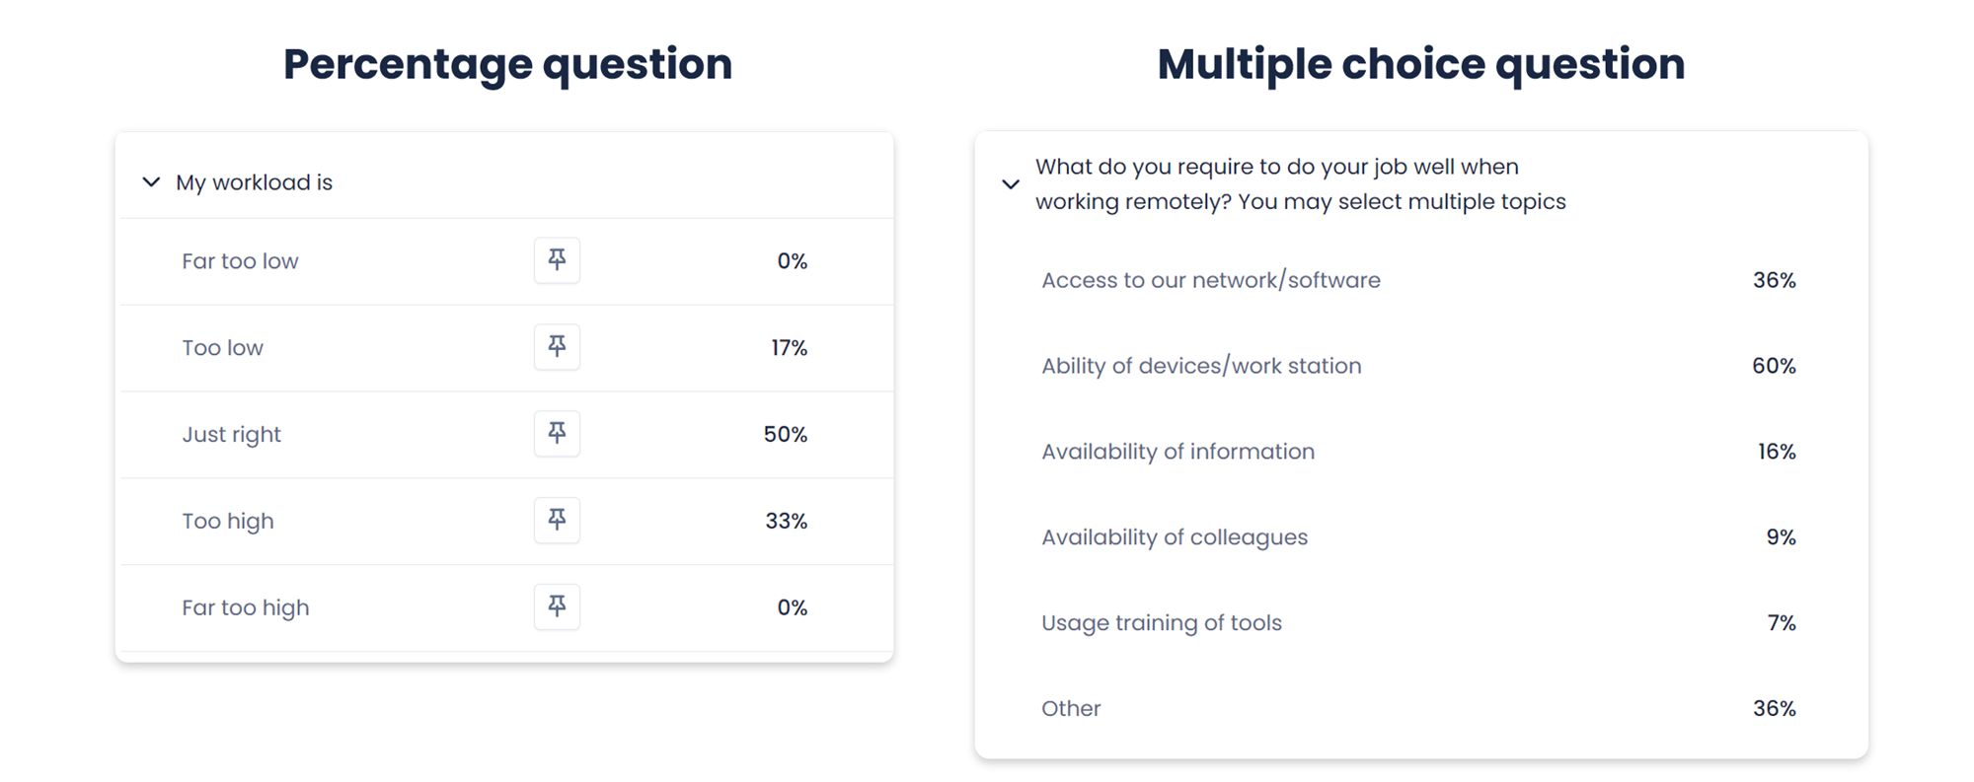The width and height of the screenshot is (1974, 782).
Task: Select the My workload is question title
Action: 254,182
